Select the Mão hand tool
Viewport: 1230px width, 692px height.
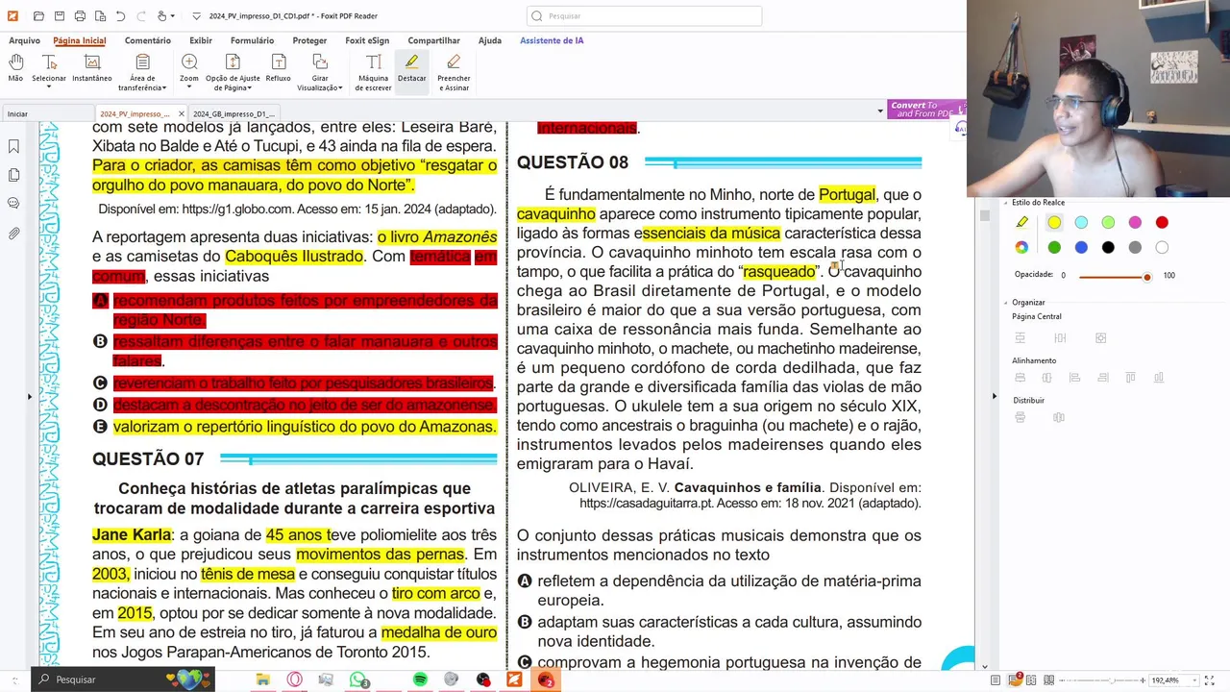click(x=15, y=67)
